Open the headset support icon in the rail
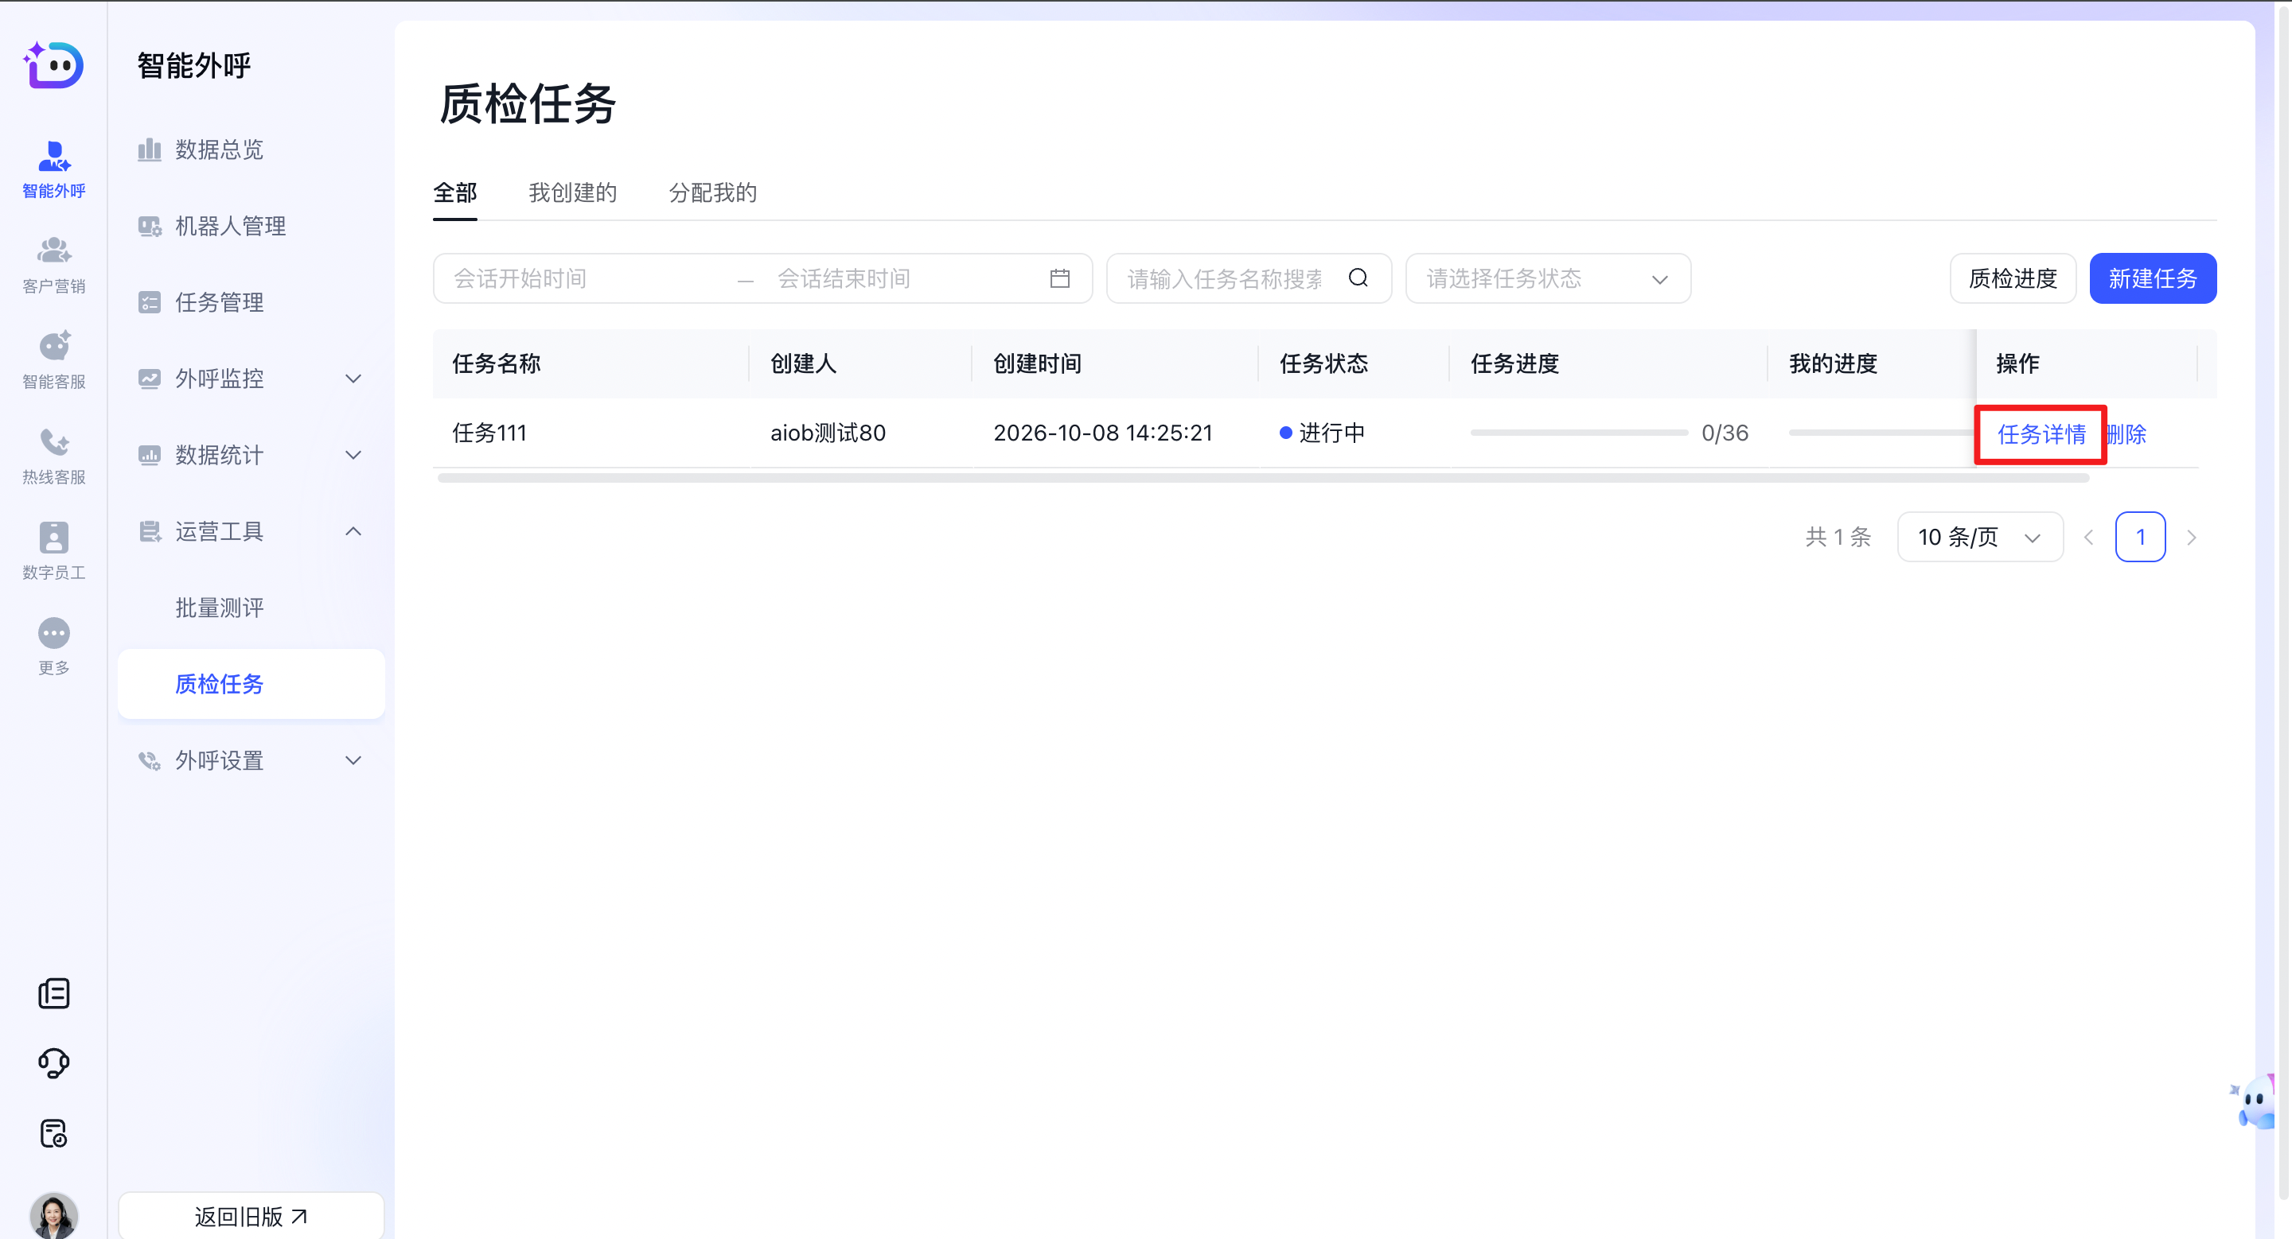 tap(53, 1063)
